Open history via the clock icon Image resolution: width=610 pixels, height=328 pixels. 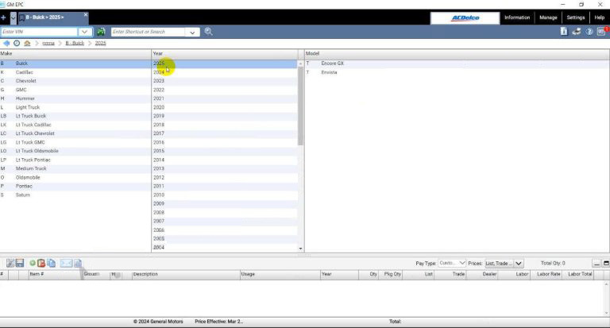pos(17,43)
